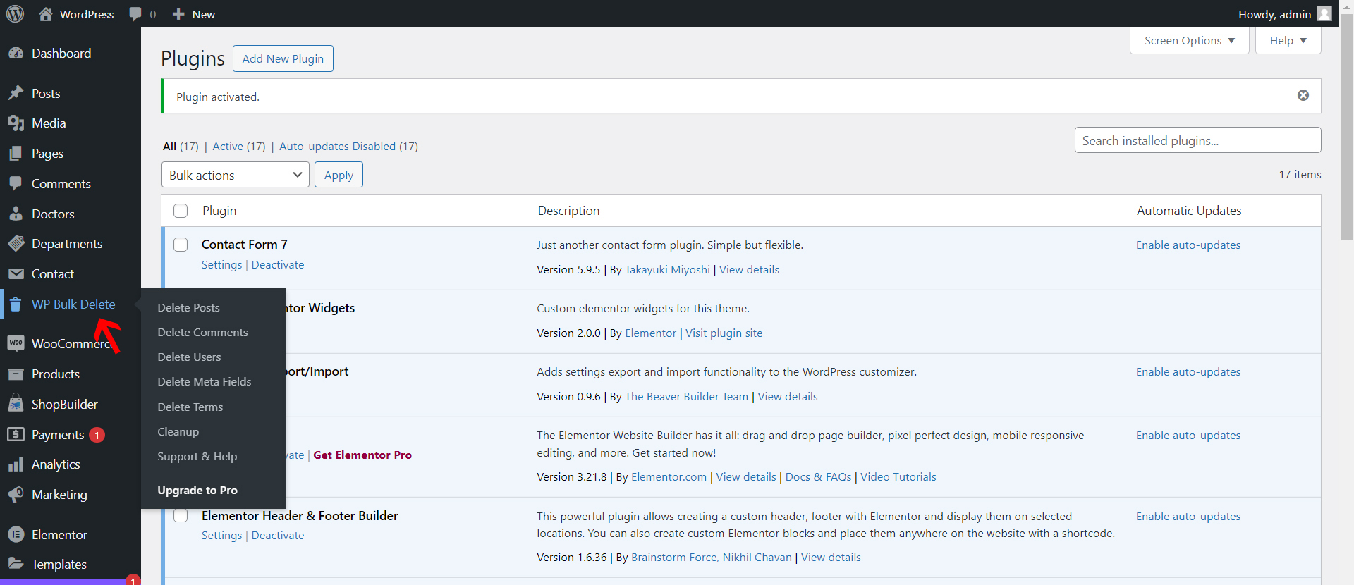
Task: Expand Screen Options panel
Action: tap(1190, 41)
